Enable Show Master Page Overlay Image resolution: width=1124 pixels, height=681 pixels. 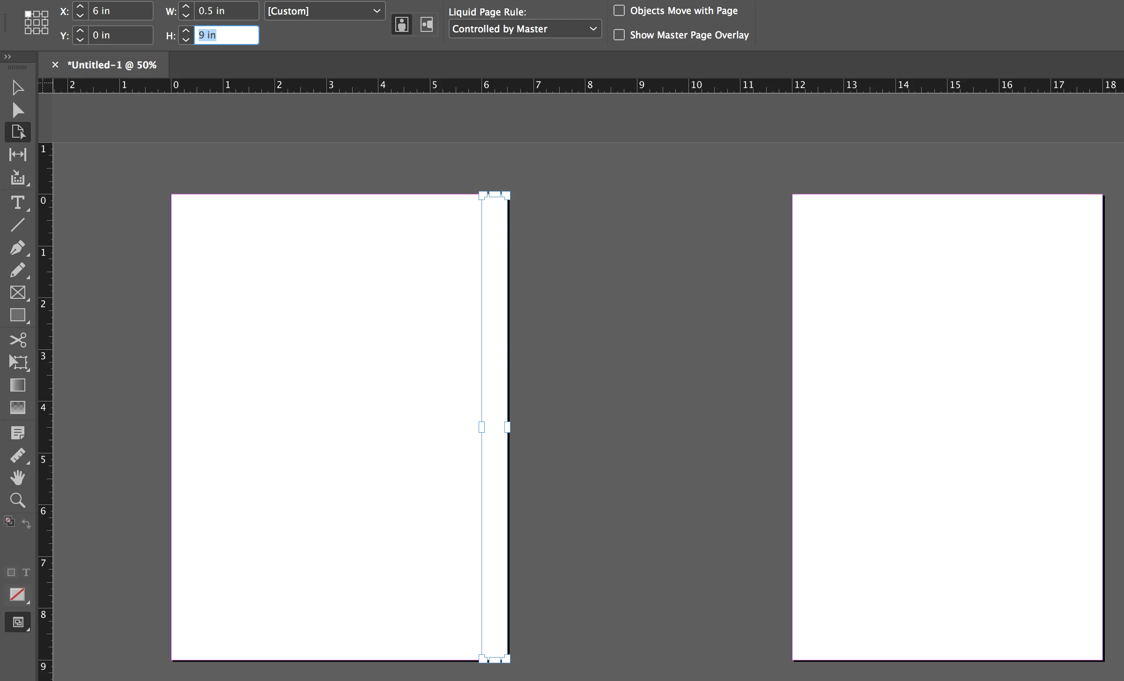(619, 35)
